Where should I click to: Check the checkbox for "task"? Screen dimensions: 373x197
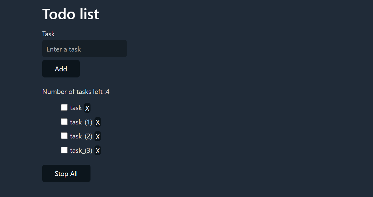coord(64,107)
